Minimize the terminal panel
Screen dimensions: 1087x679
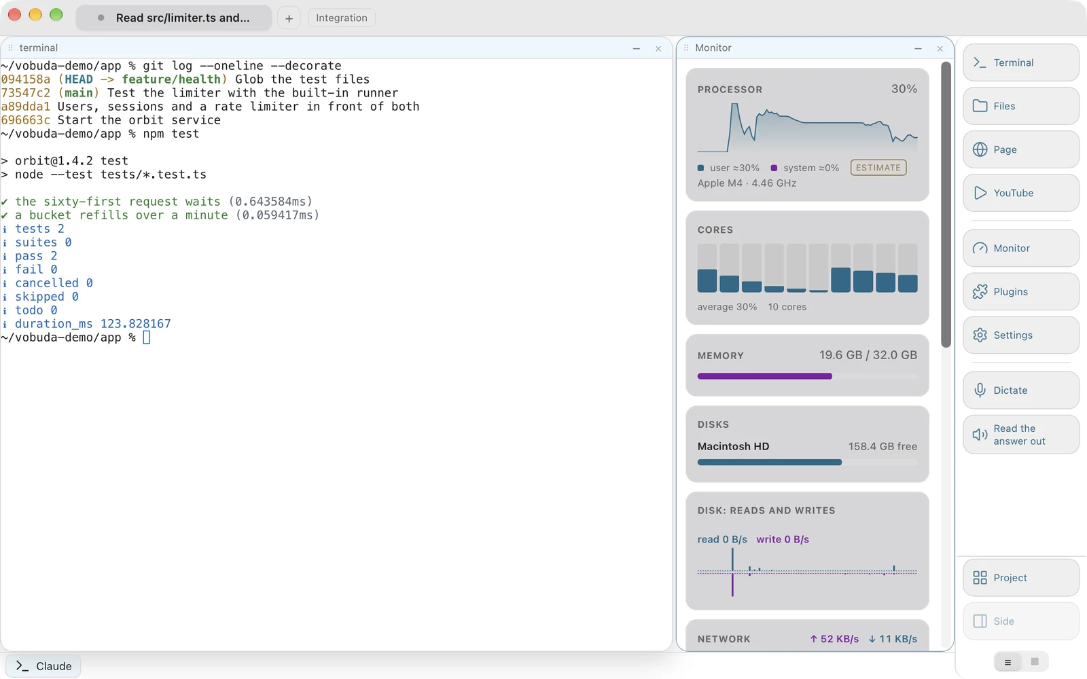637,48
